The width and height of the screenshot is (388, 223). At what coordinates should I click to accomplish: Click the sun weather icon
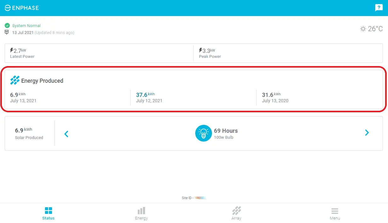coord(363,29)
